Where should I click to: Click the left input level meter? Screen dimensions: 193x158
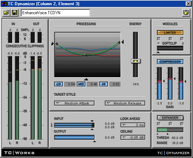(x=10, y=98)
